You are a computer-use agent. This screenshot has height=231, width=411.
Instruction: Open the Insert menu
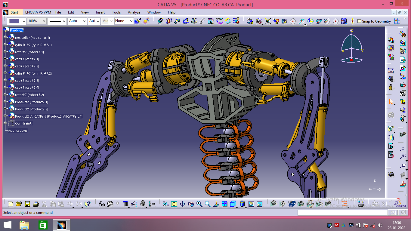(100, 12)
